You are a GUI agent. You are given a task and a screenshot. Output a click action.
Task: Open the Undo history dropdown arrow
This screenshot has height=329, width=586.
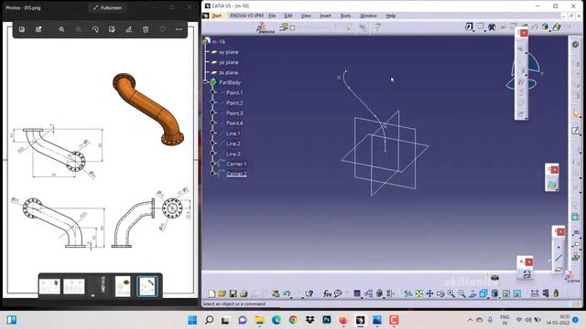(x=291, y=297)
